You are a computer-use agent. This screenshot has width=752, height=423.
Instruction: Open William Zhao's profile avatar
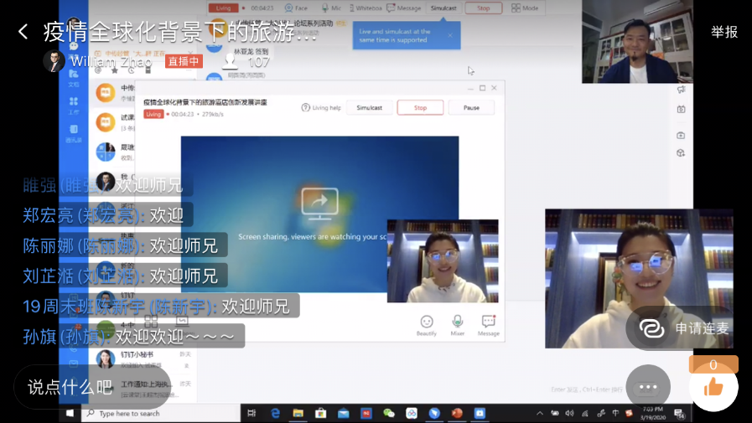click(54, 61)
